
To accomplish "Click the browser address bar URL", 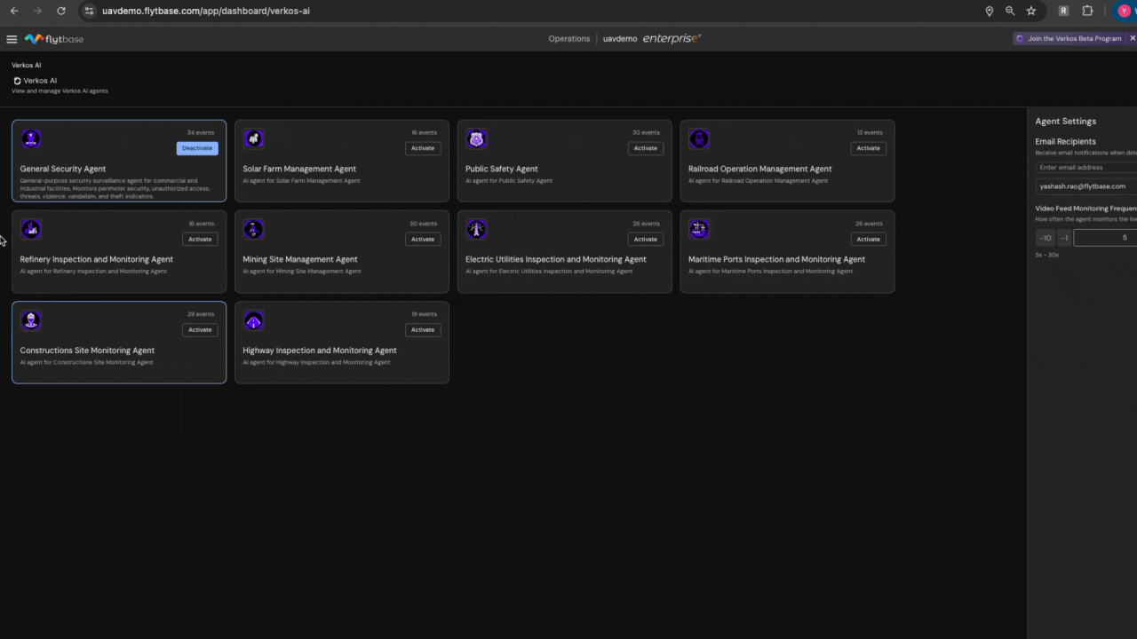I will coord(206,11).
